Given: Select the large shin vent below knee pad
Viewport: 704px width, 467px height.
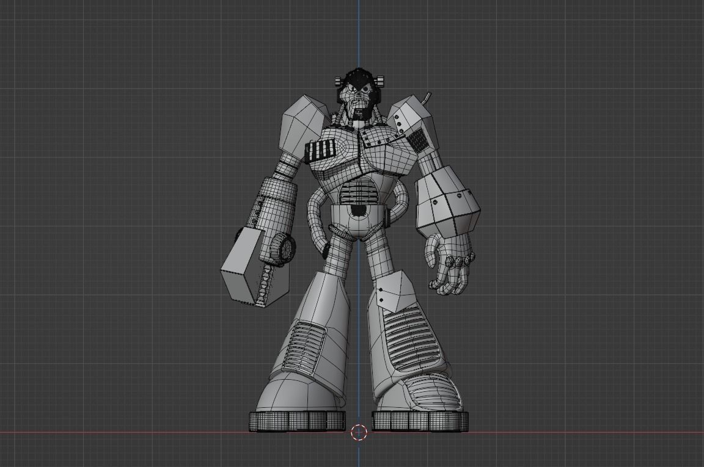Looking at the screenshot, I should 411,339.
